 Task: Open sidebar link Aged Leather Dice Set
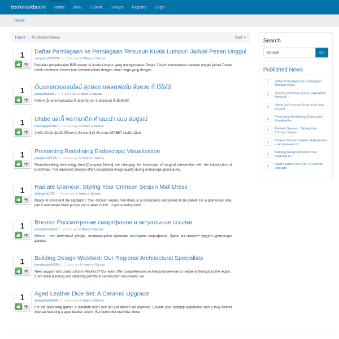[298, 166]
